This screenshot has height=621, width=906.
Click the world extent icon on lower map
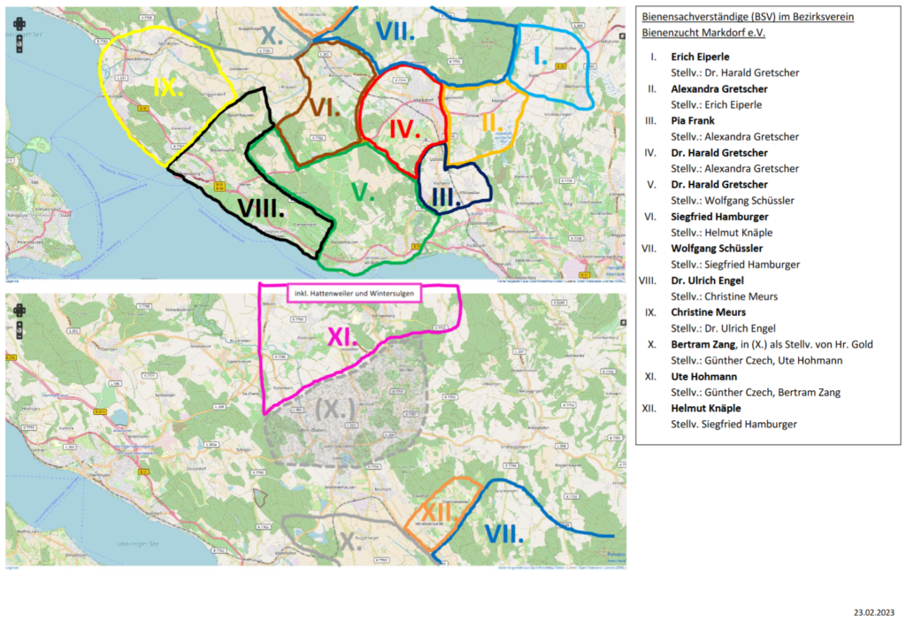click(x=19, y=331)
